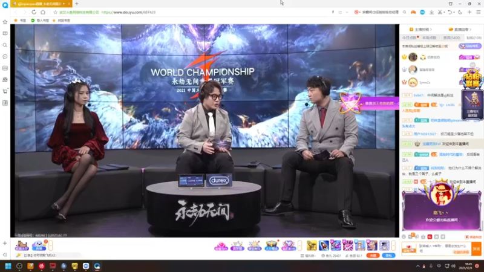The width and height of the screenshot is (484, 272).
Task: Select the Douyu live stream browser tab
Action: 41,4
